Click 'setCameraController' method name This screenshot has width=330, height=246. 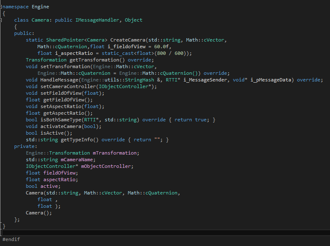pyautogui.click(x=68, y=86)
